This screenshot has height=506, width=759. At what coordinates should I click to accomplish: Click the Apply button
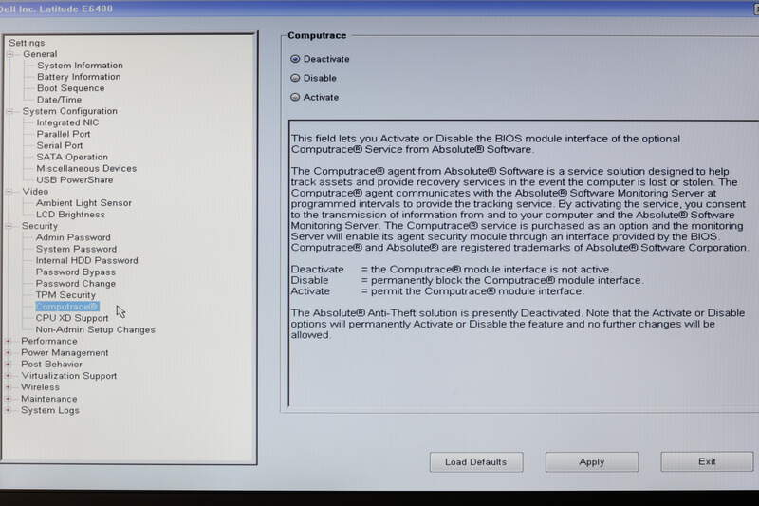click(x=591, y=462)
